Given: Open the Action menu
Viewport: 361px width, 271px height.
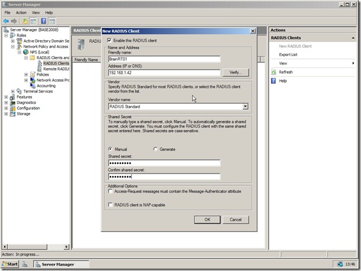Looking at the screenshot, I should click(21, 12).
